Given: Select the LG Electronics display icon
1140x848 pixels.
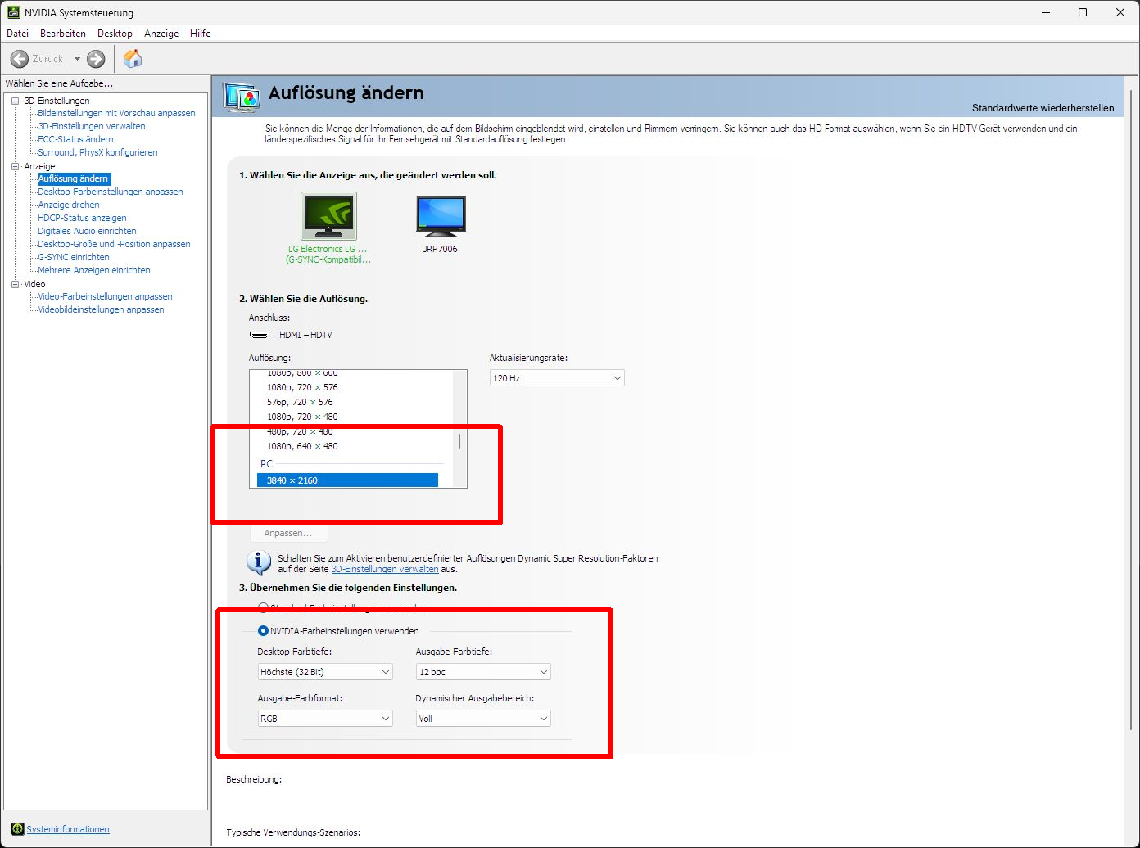Looking at the screenshot, I should tap(328, 216).
